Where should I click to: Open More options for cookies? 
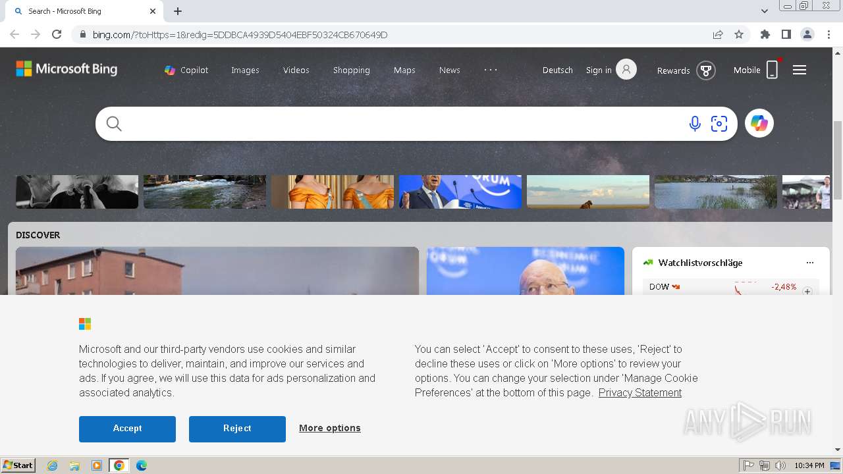click(x=330, y=428)
